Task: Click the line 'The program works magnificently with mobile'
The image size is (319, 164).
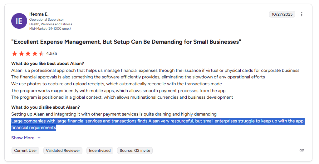Action: 118,91
